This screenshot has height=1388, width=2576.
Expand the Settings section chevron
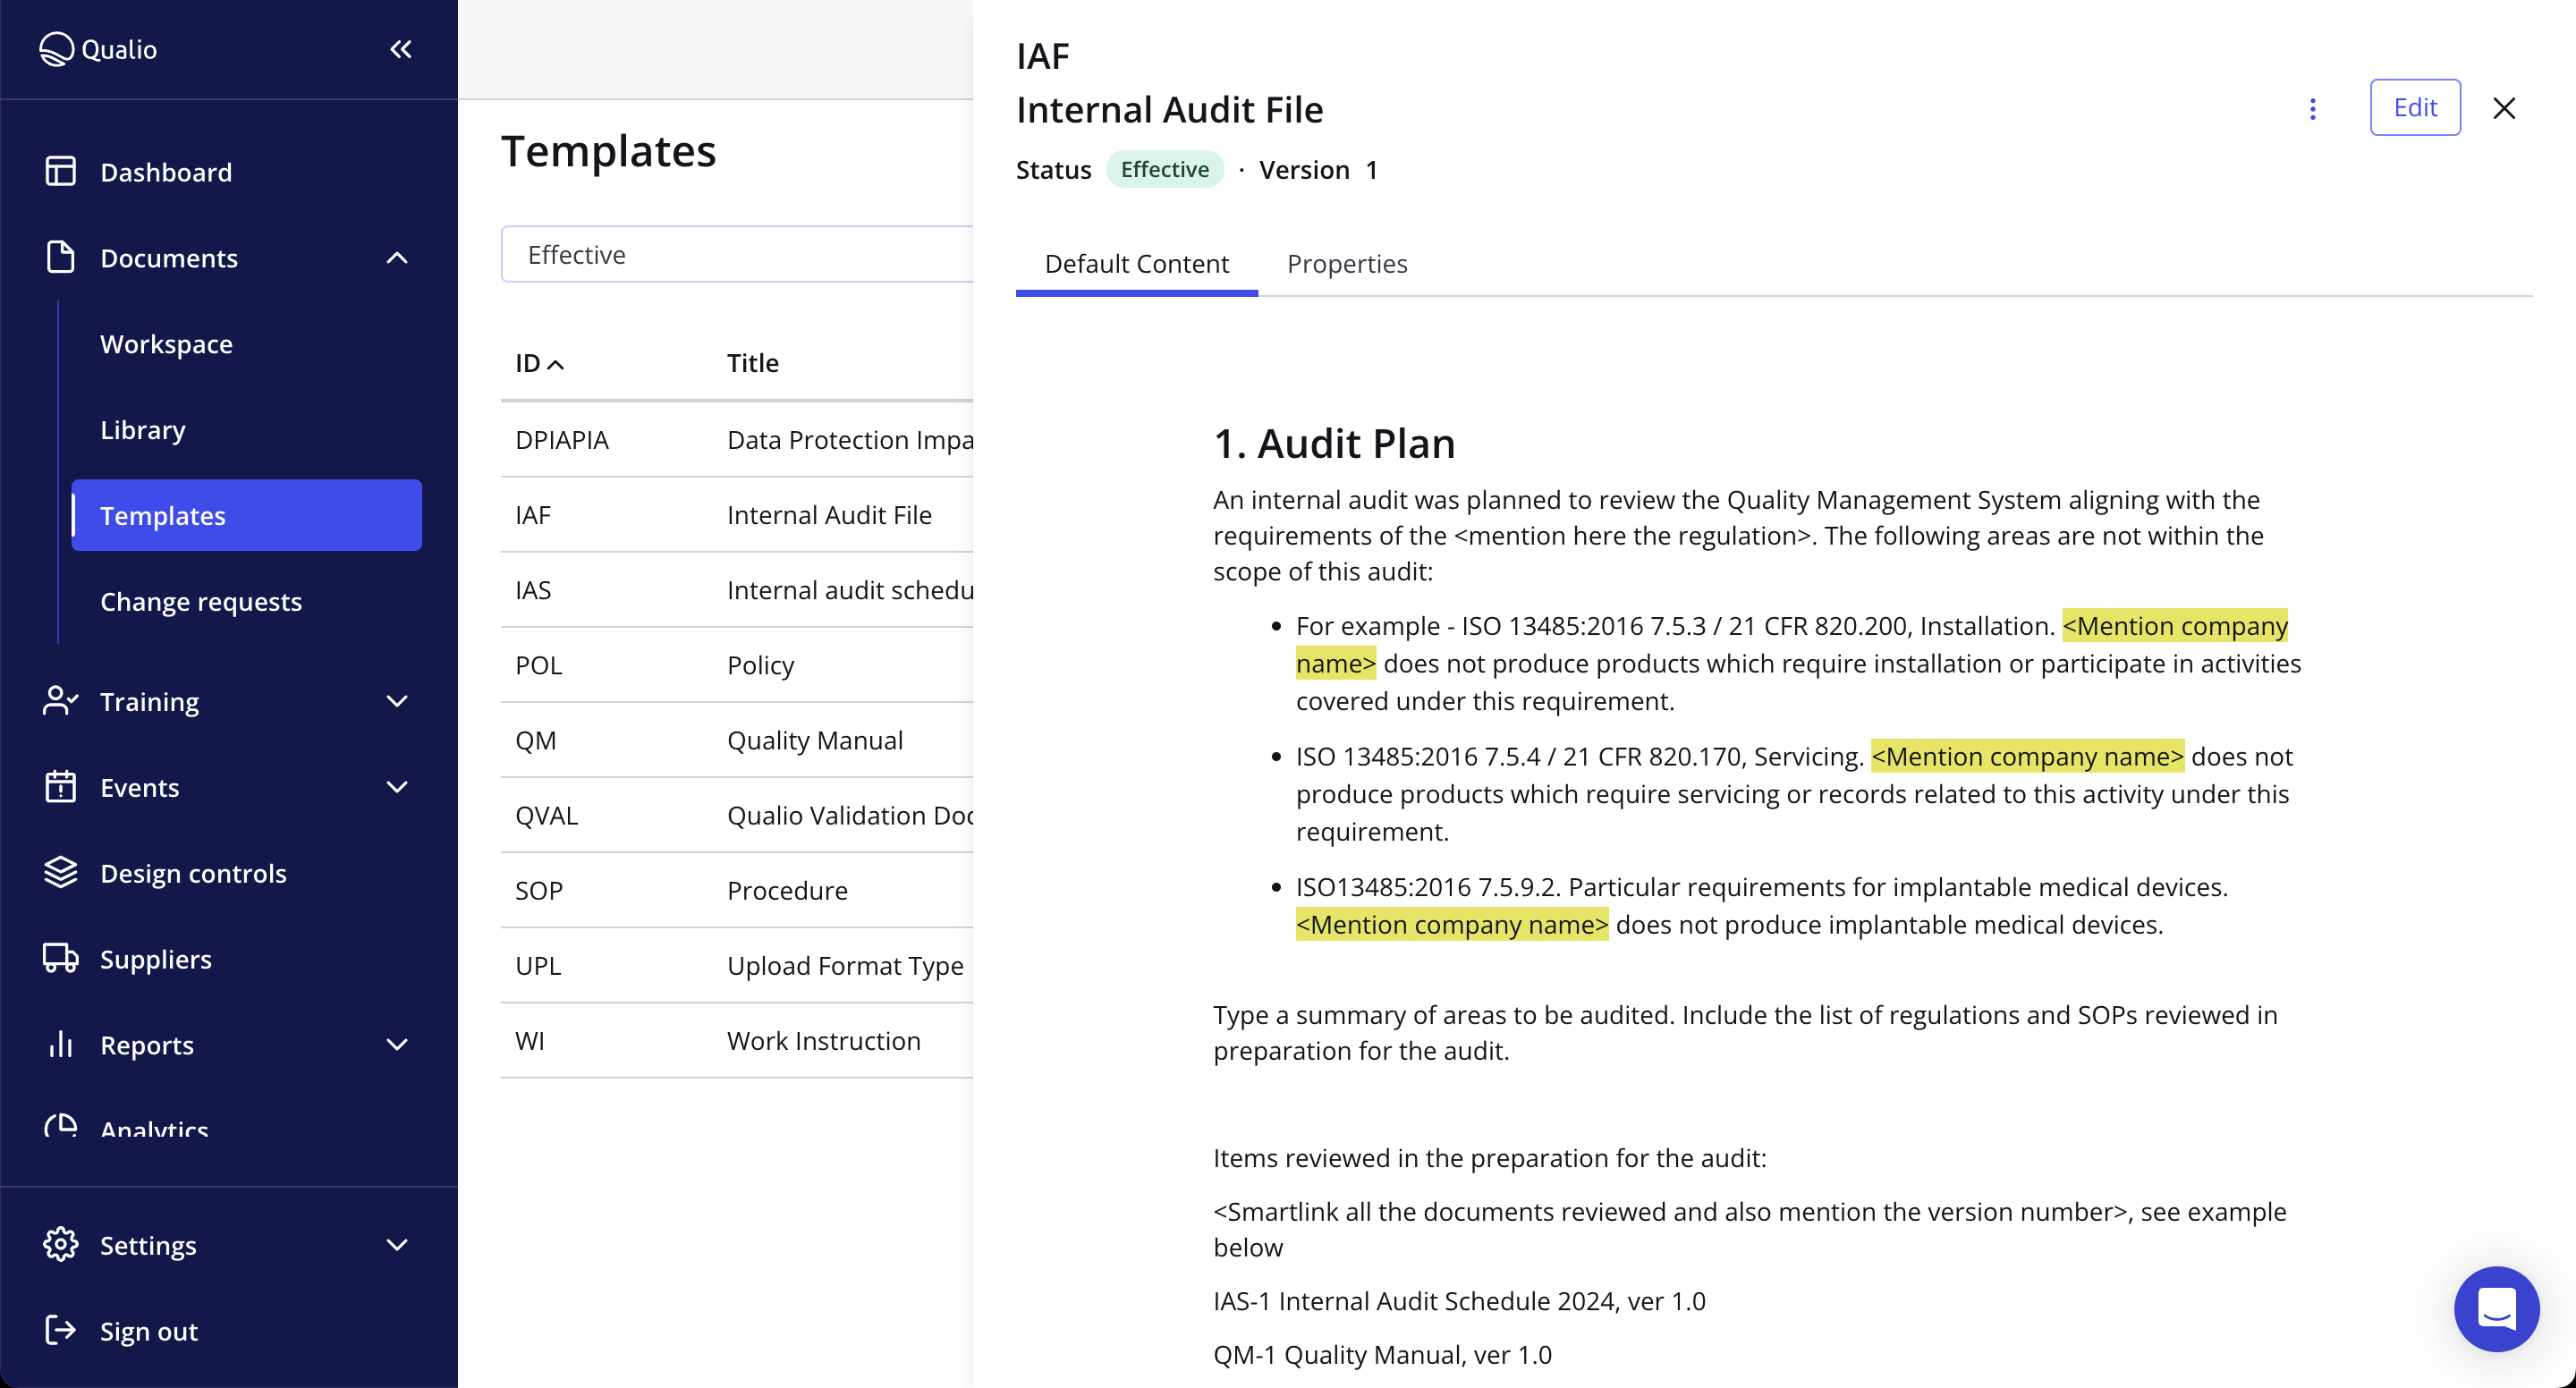[397, 1245]
